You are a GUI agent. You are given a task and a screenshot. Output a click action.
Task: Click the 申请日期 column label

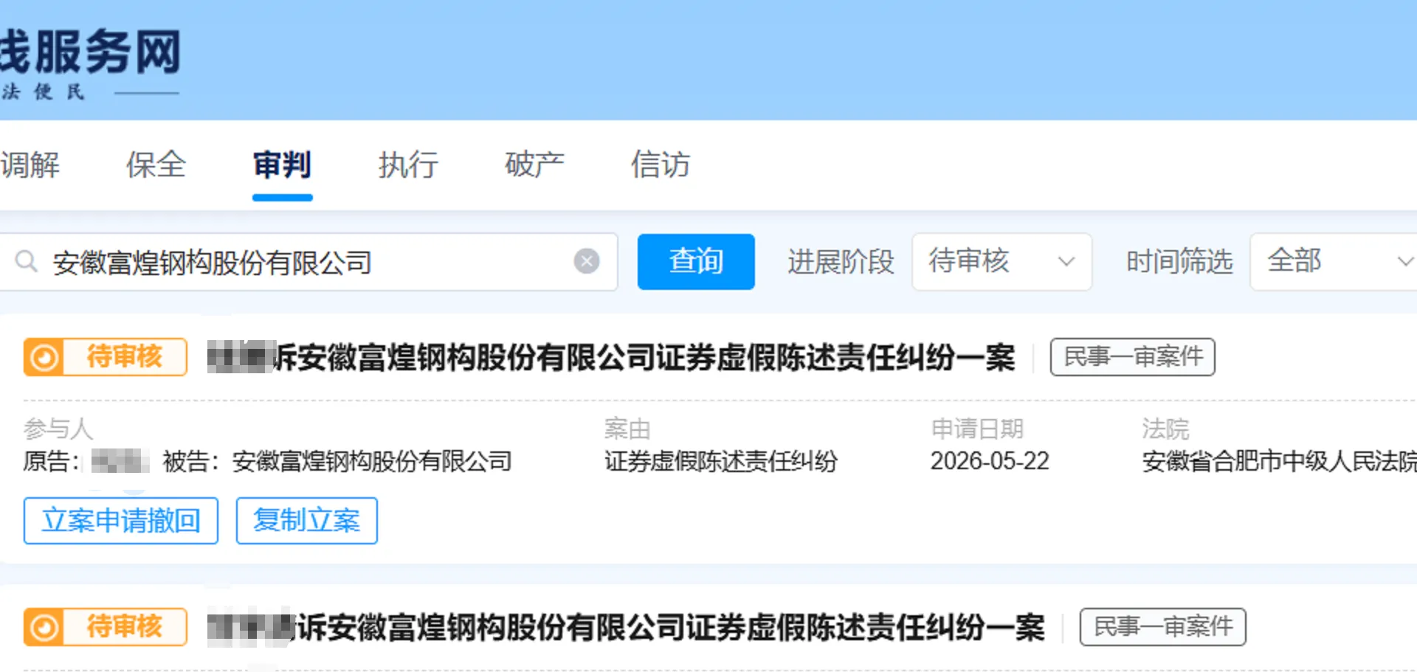tap(978, 429)
